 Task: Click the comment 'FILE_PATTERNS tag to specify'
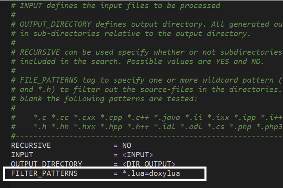point(147,80)
